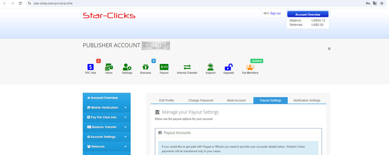
Task: Open site information icon in address bar
Action: [x=30, y=3]
